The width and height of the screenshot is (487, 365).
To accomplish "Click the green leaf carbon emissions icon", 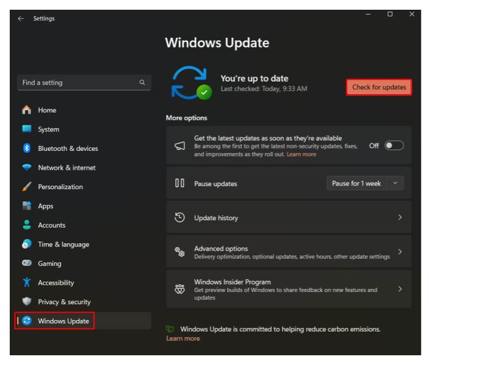I will point(170,328).
